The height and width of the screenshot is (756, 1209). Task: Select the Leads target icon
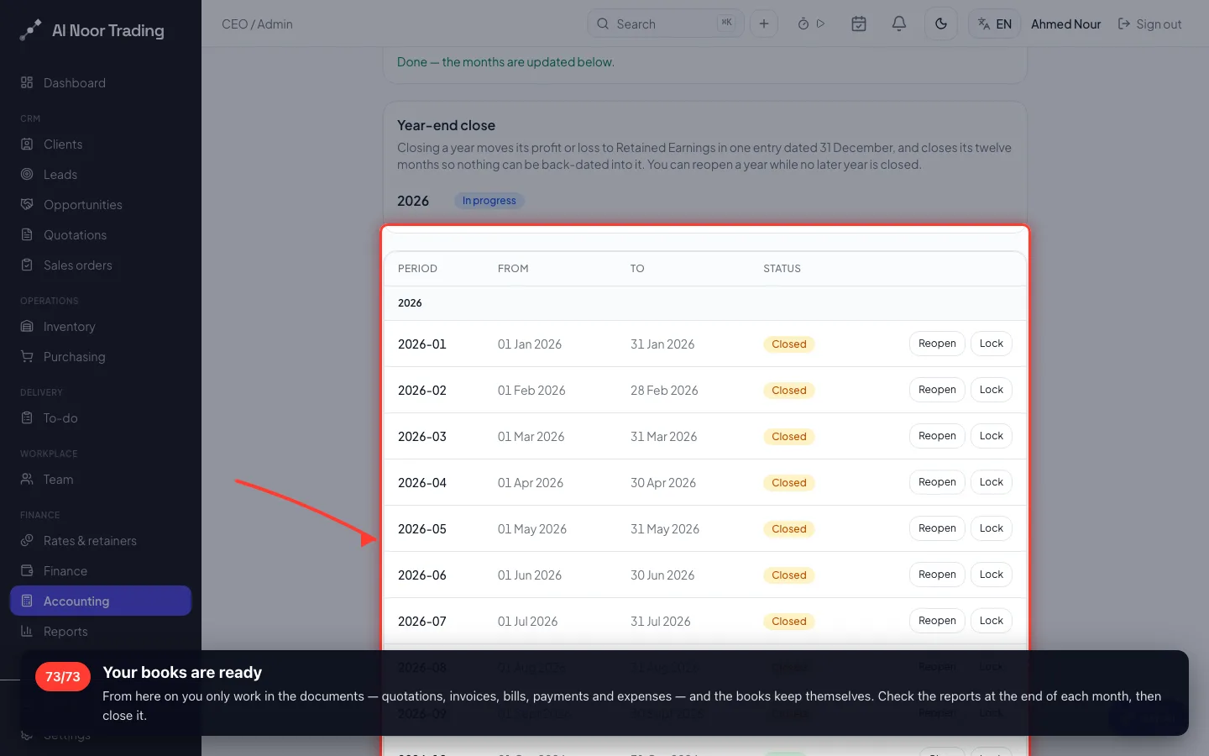pos(27,174)
